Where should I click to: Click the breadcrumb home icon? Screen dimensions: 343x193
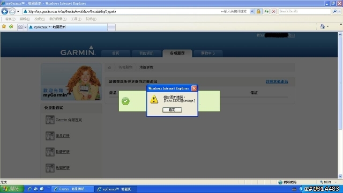109,68
